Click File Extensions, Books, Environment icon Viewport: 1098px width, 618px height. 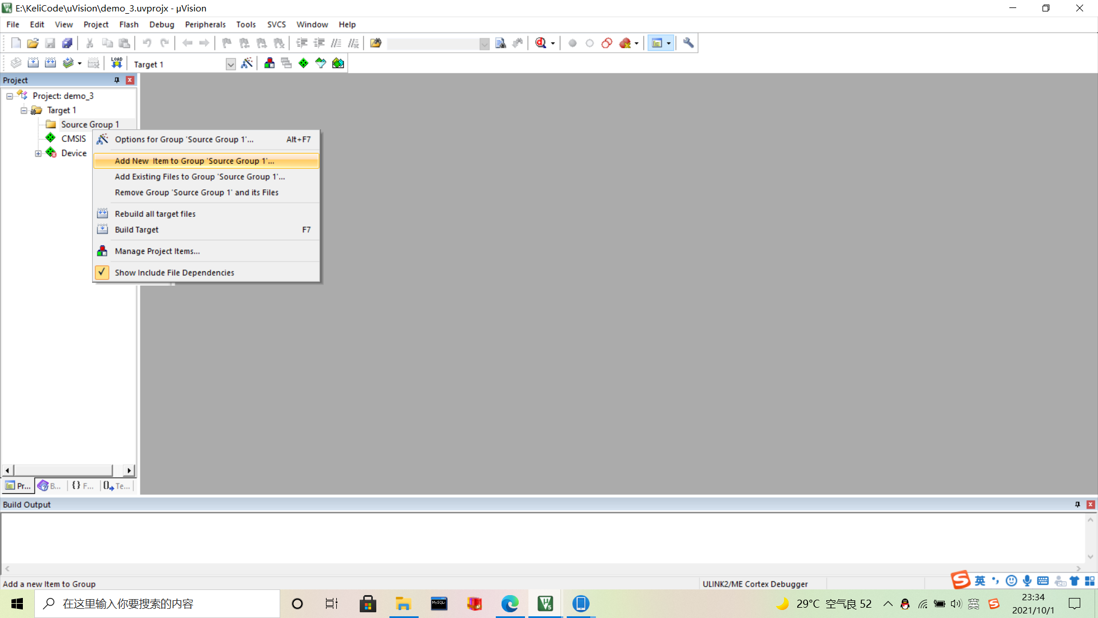(x=269, y=63)
